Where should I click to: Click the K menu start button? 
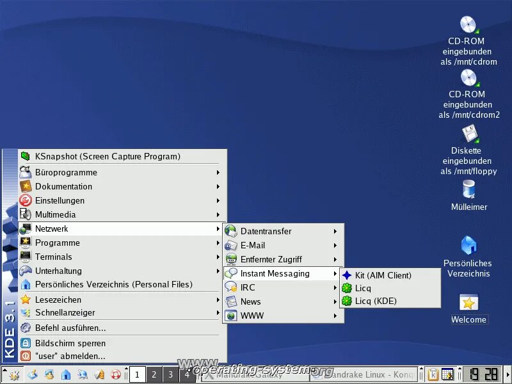pyautogui.click(x=14, y=375)
